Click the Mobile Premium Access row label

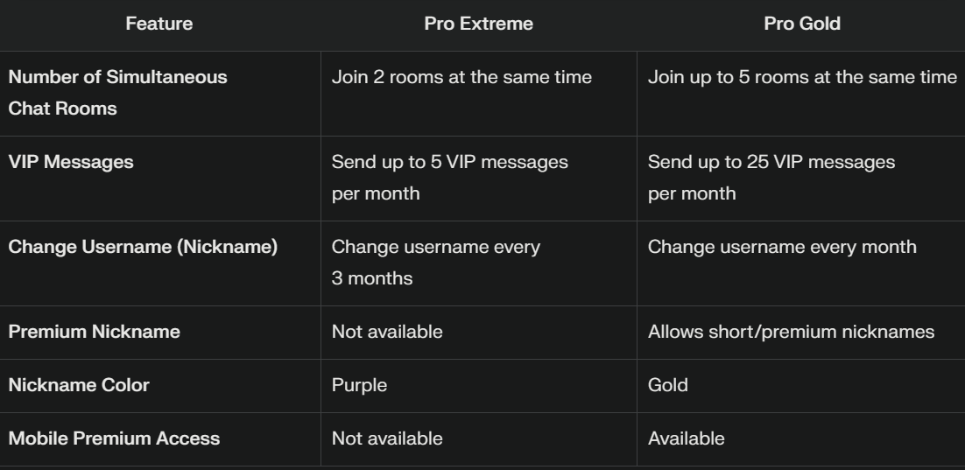114,439
